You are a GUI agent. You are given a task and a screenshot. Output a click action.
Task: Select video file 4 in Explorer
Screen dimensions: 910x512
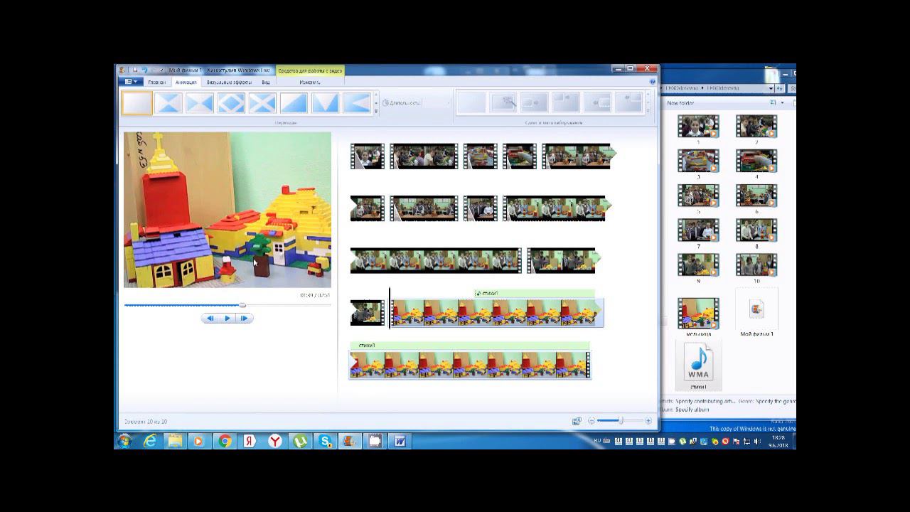click(756, 161)
